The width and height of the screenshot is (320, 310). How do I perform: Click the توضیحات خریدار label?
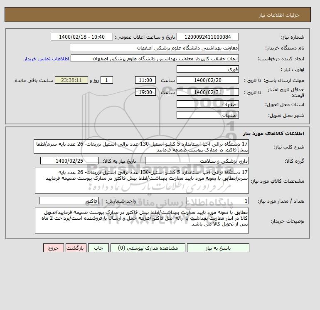287,221
